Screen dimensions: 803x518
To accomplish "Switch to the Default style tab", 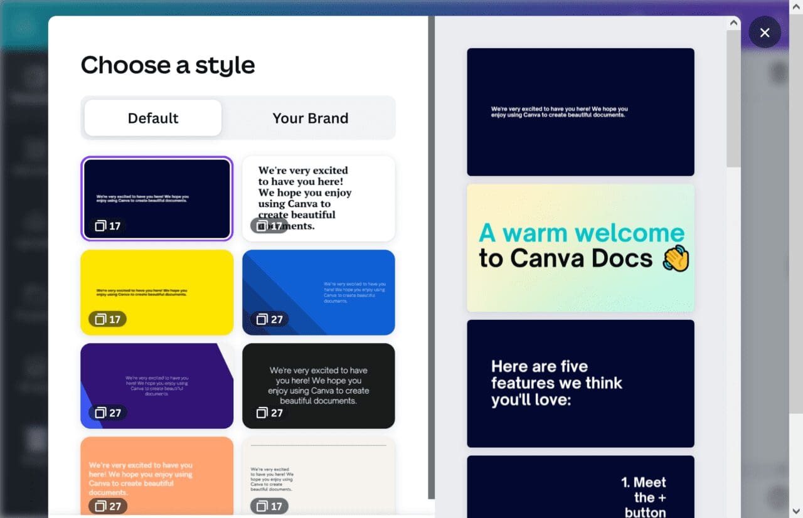I will click(x=153, y=118).
